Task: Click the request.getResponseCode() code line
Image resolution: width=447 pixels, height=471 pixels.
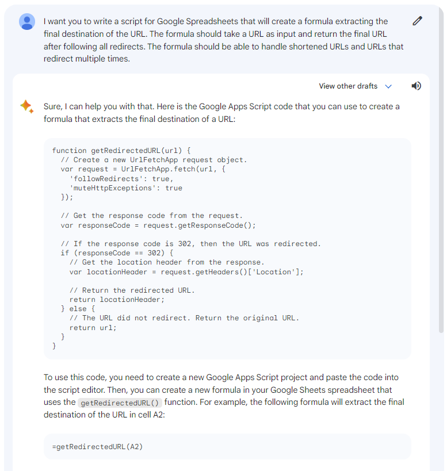Action: click(158, 225)
